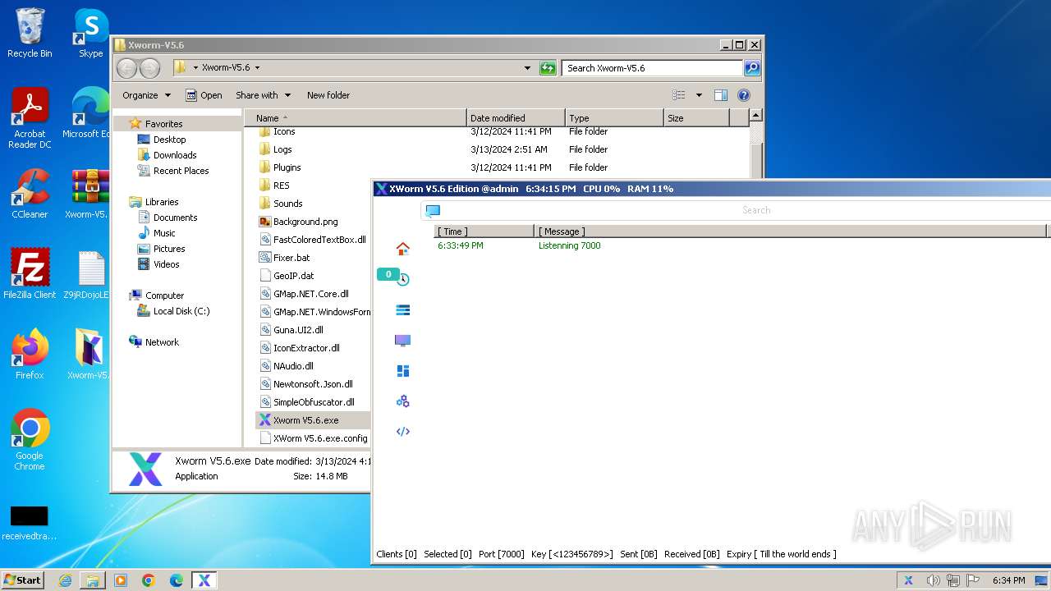
Task: Open the code brackets icon in XWorm sidebar
Action: [402, 431]
